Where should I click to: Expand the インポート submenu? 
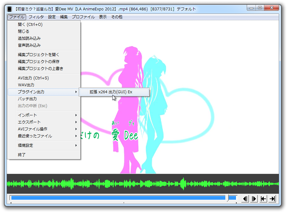[44, 115]
